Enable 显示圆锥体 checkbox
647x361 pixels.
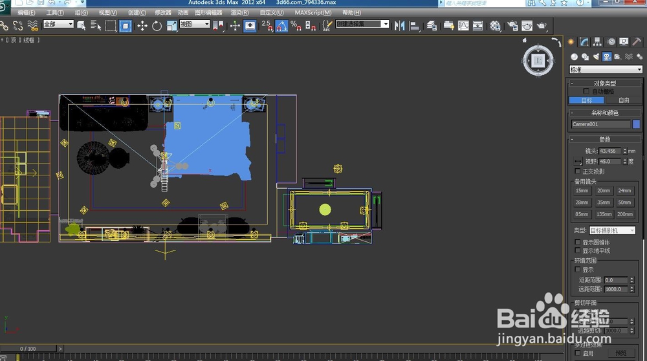click(x=577, y=242)
